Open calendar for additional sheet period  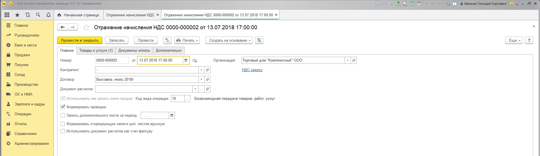coord(172,115)
